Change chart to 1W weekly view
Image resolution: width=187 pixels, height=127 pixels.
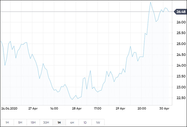click(98, 122)
